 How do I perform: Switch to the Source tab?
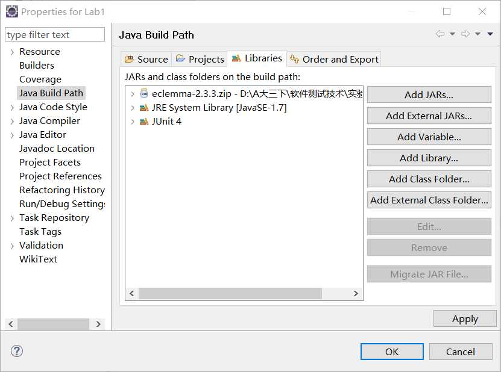tap(147, 60)
